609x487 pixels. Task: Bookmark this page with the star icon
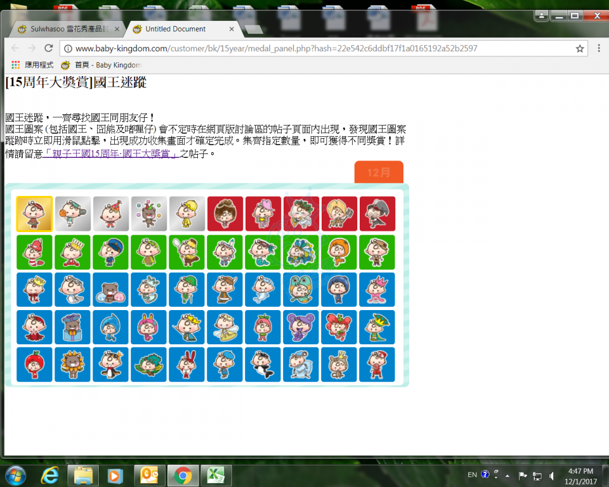[x=579, y=48]
